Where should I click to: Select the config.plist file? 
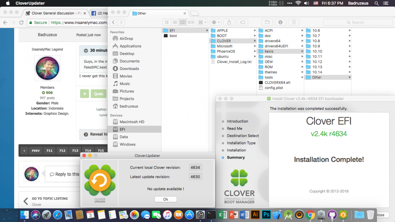(274, 88)
